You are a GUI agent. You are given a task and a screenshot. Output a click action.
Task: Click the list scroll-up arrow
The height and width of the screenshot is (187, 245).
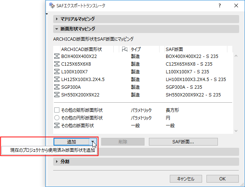[x=236, y=56]
